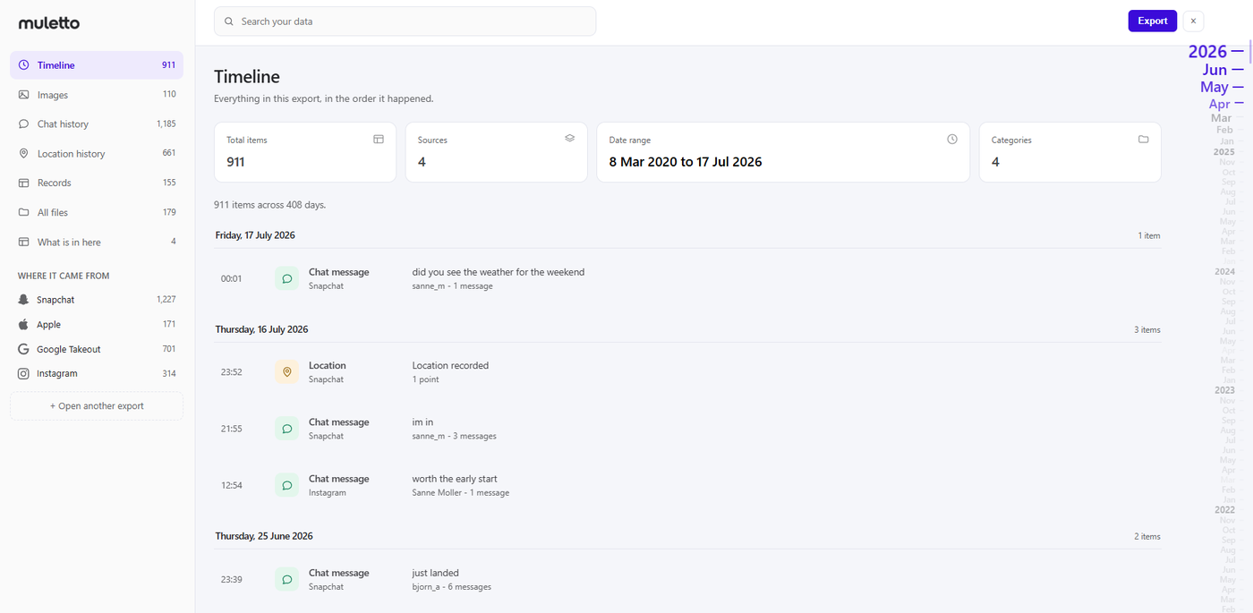The height and width of the screenshot is (613, 1253).
Task: Open the Images section in sidebar
Action: pyautogui.click(x=97, y=95)
